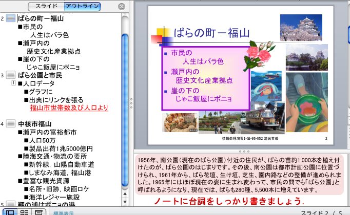Select the ばら公園と市民 slide icon

[11, 75]
